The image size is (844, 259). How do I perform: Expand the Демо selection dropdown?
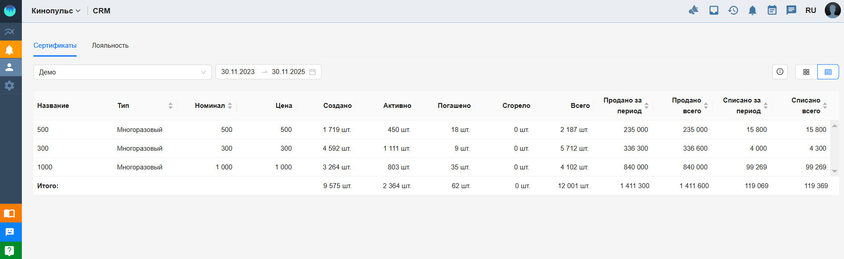coord(122,72)
